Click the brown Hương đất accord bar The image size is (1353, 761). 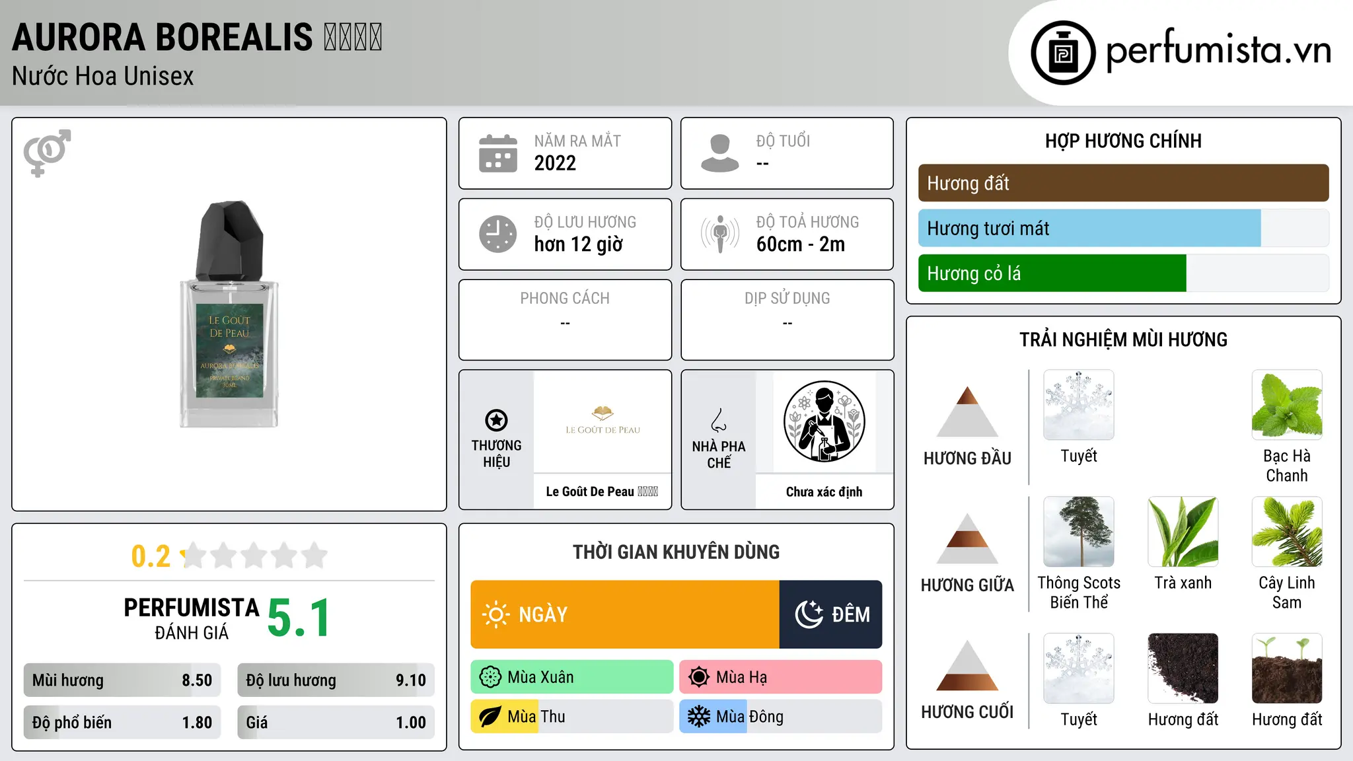1124,183
